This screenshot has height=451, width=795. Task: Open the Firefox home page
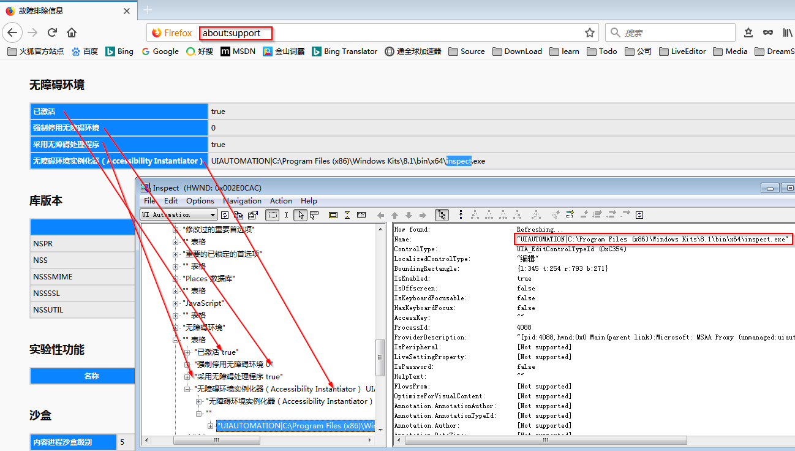click(72, 32)
